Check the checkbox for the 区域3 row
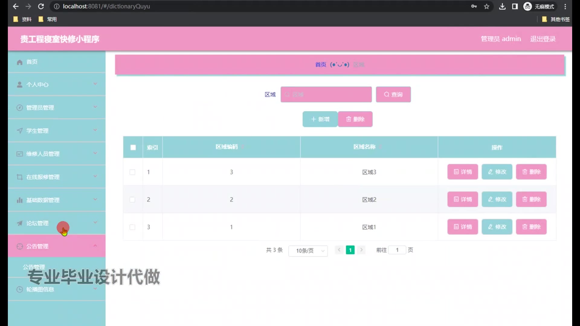580x326 pixels. [132, 172]
